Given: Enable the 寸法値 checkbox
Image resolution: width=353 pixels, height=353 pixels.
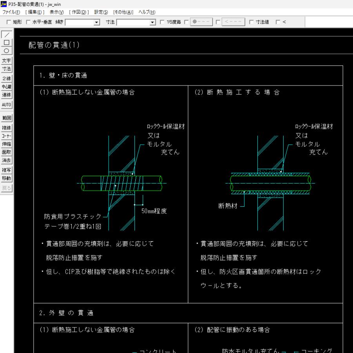Looking at the screenshot, I should pos(251,22).
